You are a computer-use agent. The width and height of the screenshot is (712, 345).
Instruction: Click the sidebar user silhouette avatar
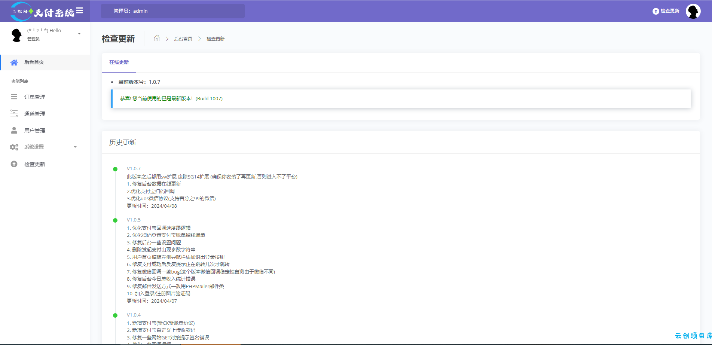(x=16, y=35)
